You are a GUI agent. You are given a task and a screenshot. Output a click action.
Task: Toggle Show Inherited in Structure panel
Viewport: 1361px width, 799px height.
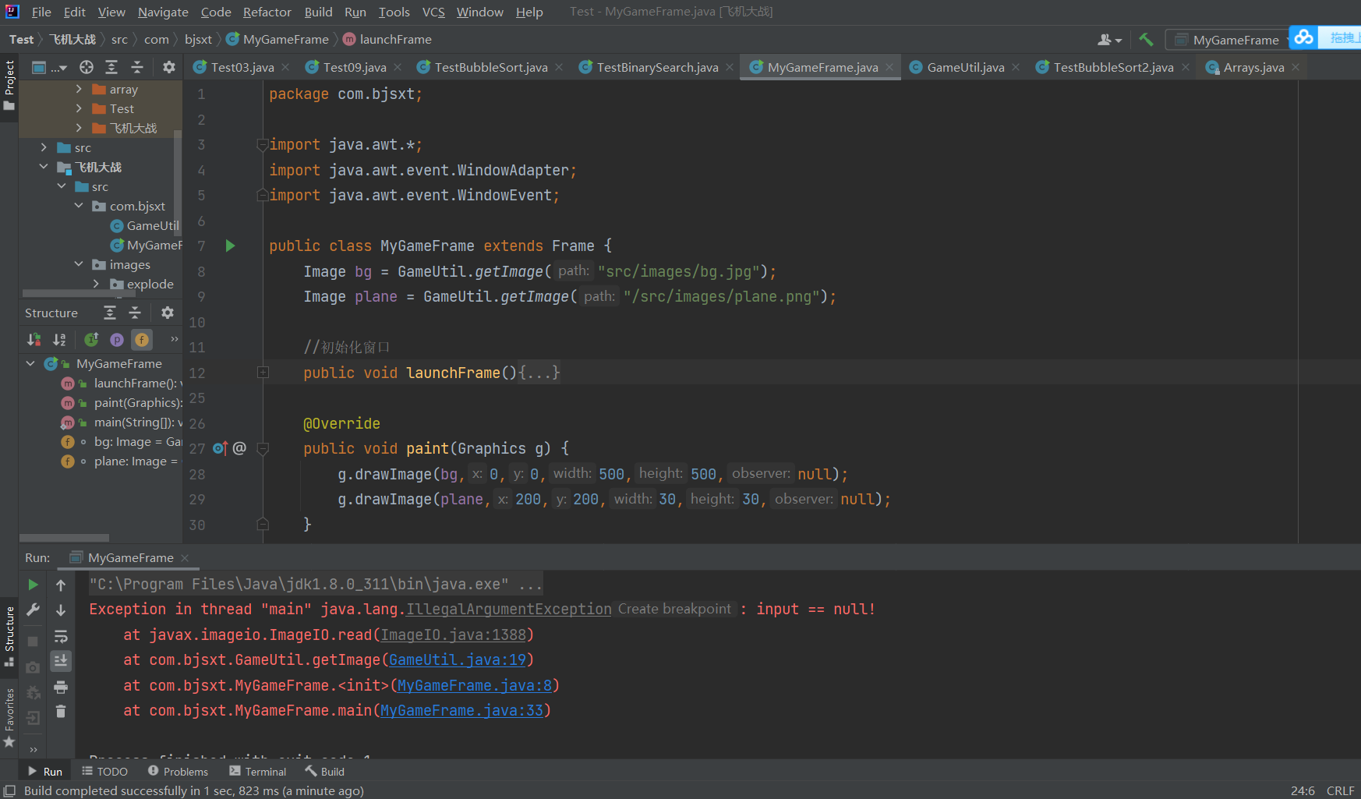pos(91,339)
